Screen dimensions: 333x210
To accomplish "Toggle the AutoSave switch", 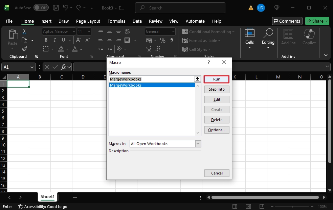I will coord(41,7).
